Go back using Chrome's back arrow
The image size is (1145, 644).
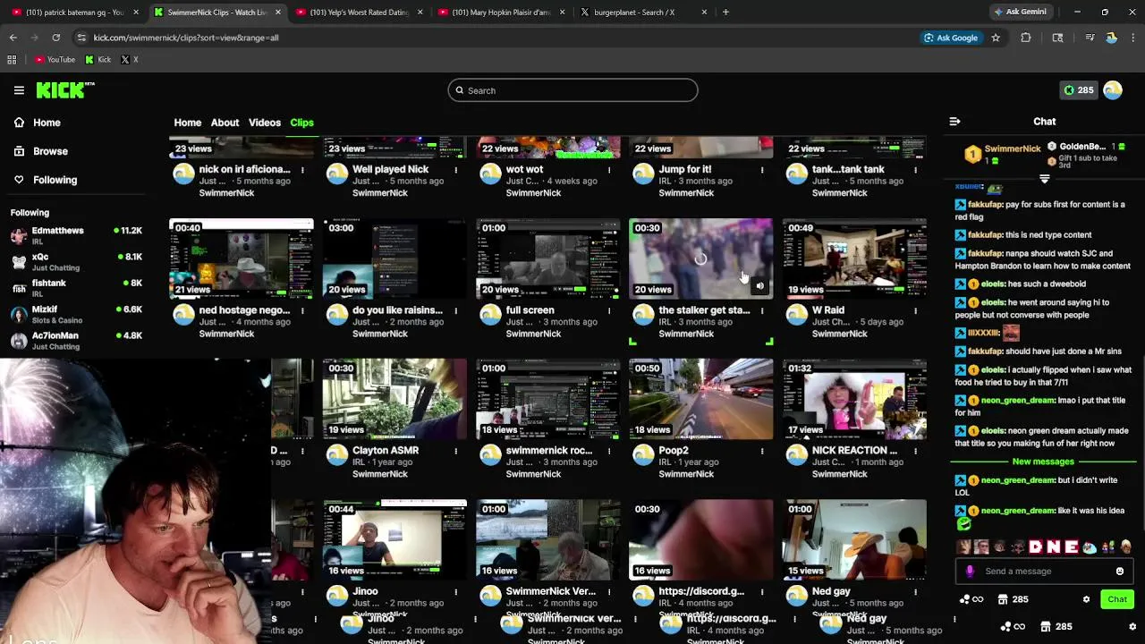point(13,38)
